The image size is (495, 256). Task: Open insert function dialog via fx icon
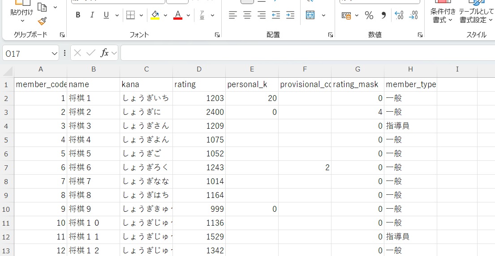point(104,53)
